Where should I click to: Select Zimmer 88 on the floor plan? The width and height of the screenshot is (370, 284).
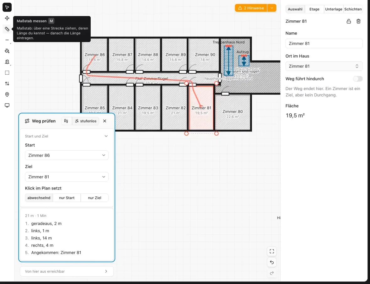[x=148, y=55]
